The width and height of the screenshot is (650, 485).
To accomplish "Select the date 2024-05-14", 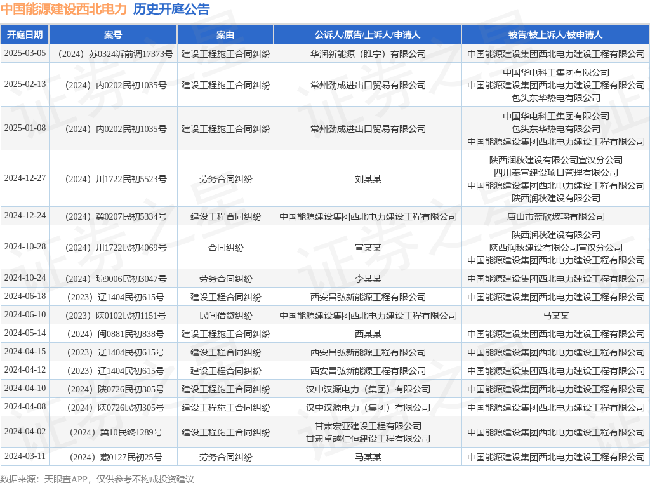I will point(25,333).
